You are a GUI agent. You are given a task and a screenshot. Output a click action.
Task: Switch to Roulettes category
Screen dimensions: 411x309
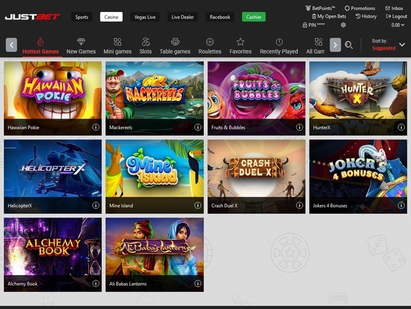coord(210,46)
